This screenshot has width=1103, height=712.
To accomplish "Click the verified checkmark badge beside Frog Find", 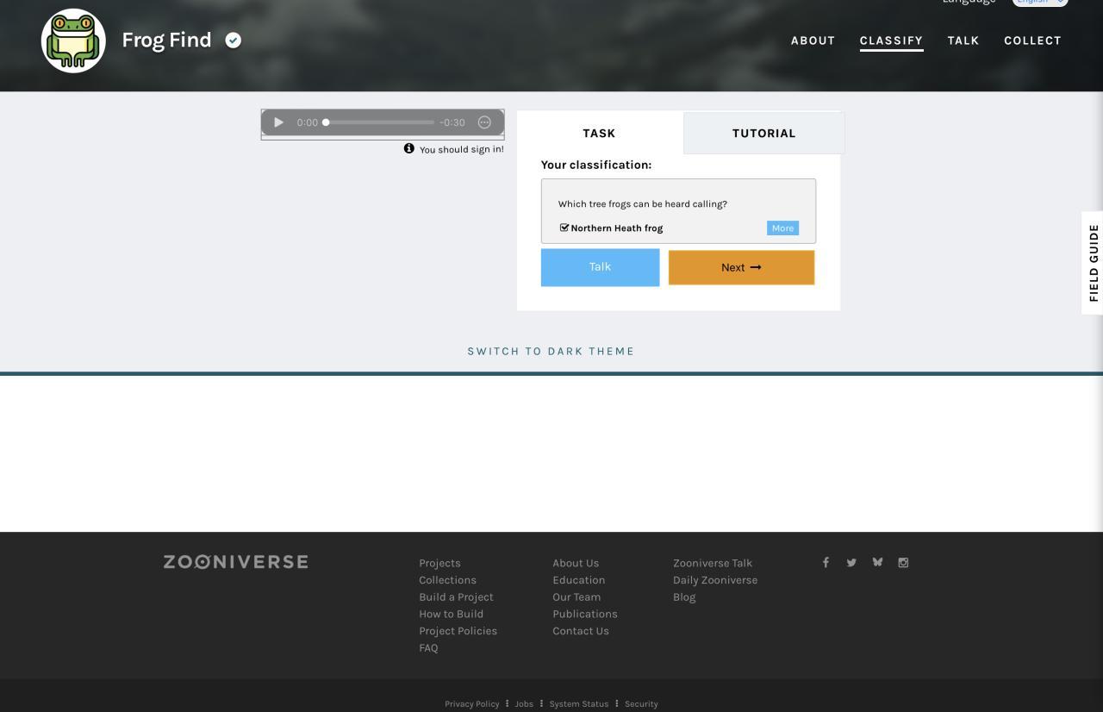I will pos(234,41).
